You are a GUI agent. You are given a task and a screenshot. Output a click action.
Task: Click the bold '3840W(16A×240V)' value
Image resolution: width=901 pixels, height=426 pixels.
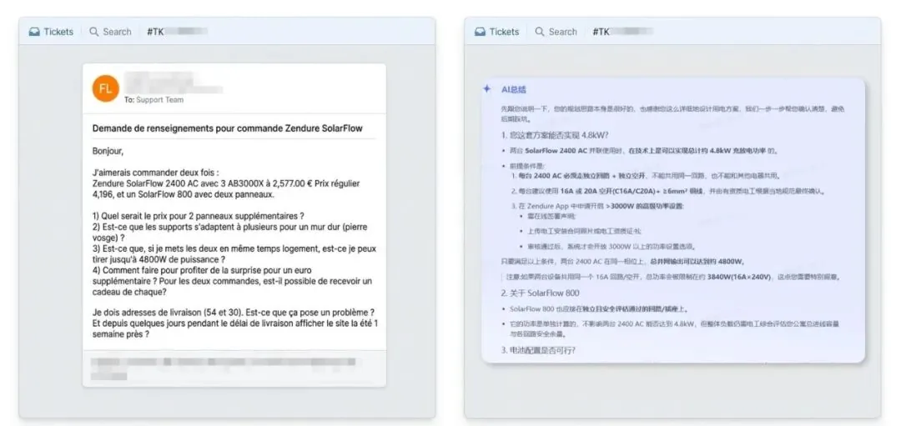click(x=738, y=277)
